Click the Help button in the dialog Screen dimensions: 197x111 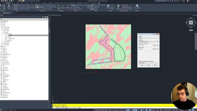[155, 65]
